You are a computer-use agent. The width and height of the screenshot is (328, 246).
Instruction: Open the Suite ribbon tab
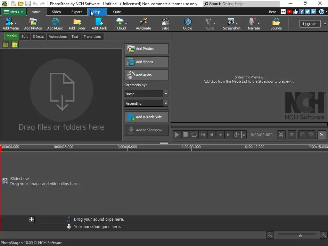pos(117,12)
